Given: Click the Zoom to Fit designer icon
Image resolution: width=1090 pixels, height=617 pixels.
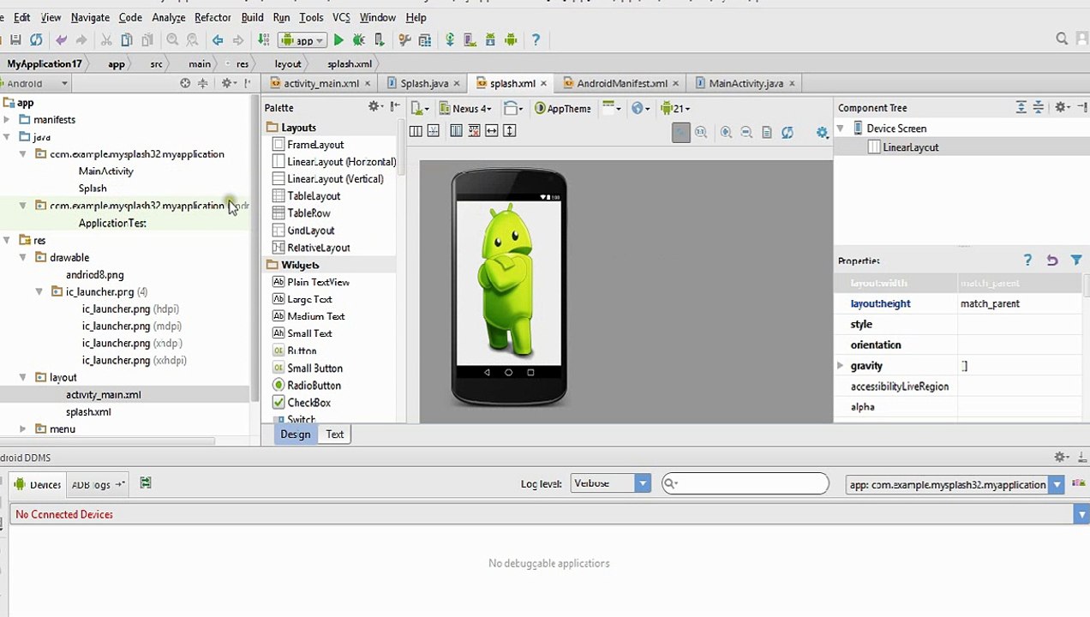Looking at the screenshot, I should 680,132.
